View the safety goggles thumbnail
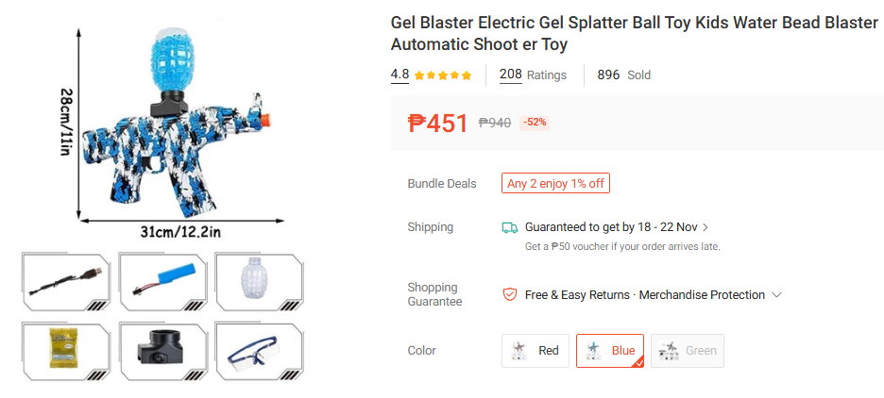 pyautogui.click(x=258, y=350)
